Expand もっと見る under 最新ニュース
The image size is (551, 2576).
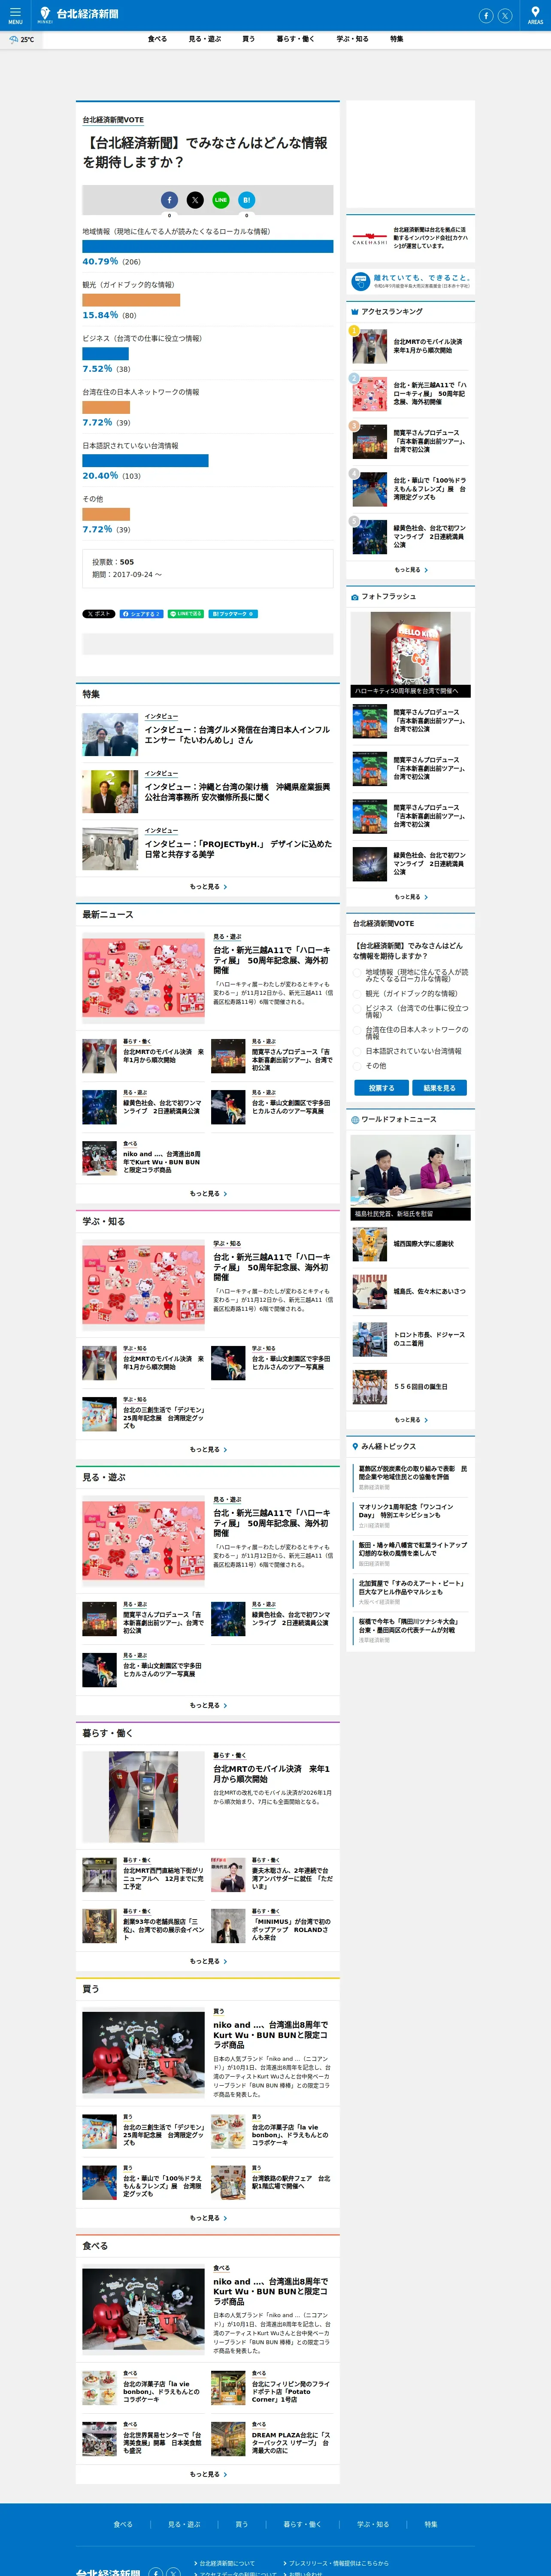pyautogui.click(x=208, y=1194)
